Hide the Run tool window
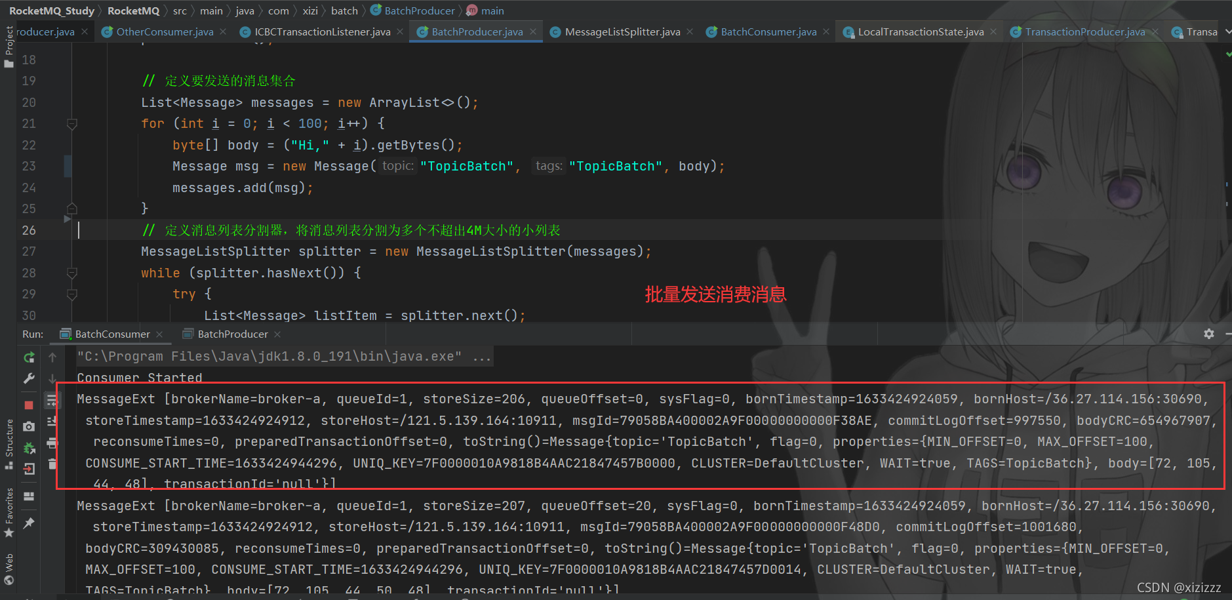This screenshot has height=600, width=1232. 1228,334
